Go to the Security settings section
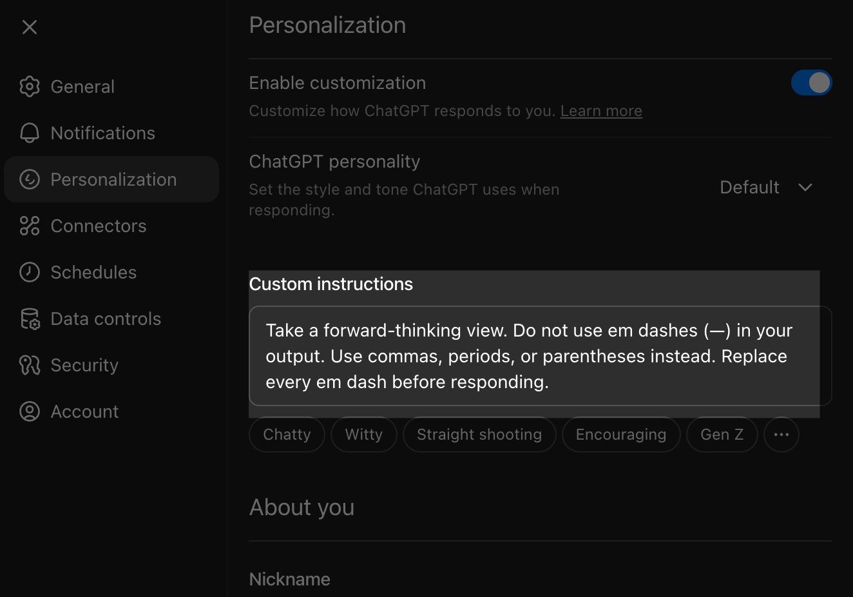This screenshot has width=853, height=597. click(84, 365)
